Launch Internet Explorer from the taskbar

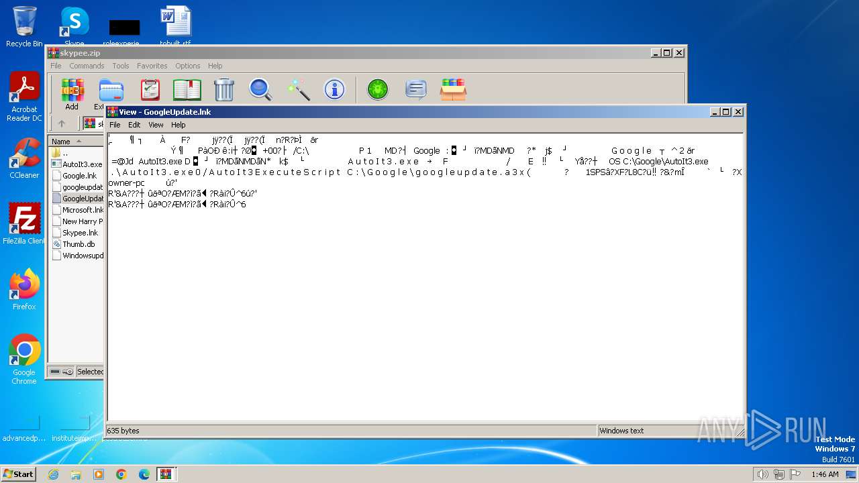click(53, 474)
